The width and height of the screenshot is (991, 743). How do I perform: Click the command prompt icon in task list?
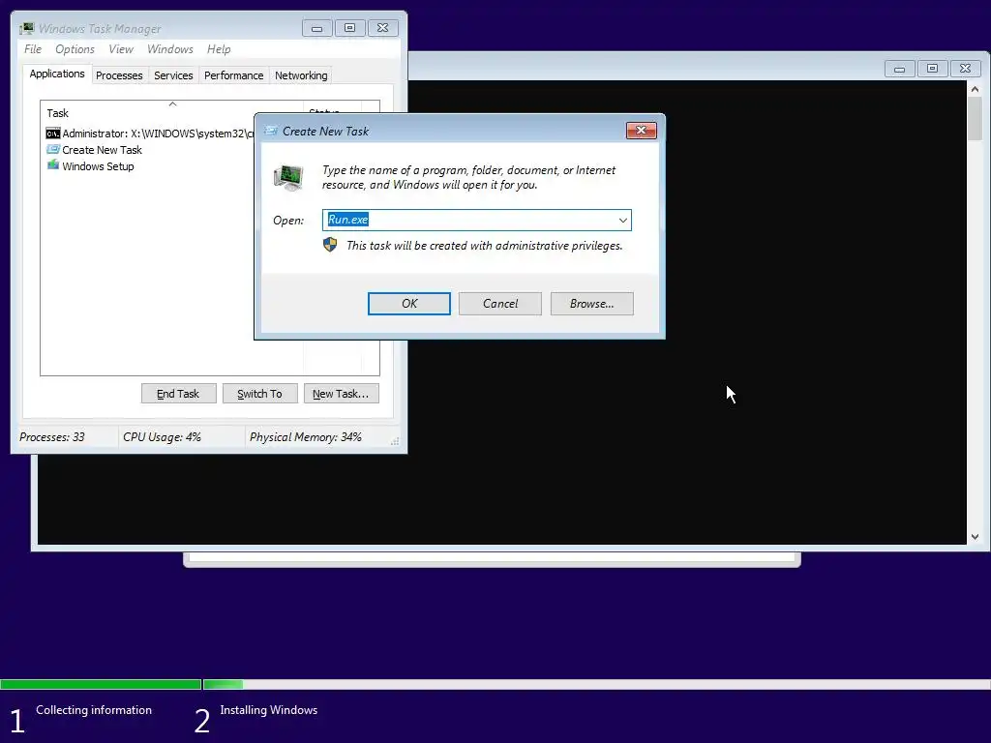click(x=53, y=134)
